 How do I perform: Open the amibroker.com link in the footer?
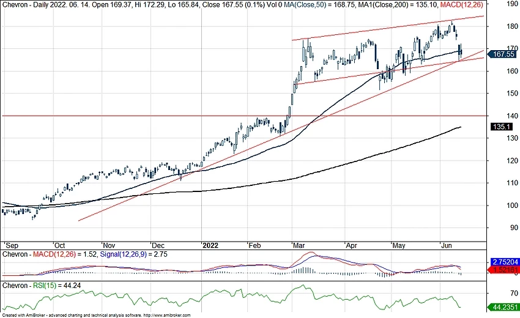coord(168,316)
